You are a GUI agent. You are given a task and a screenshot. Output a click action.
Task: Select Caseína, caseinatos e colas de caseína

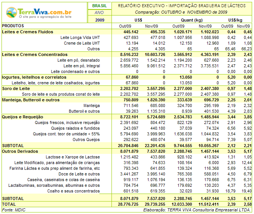[63, 180]
